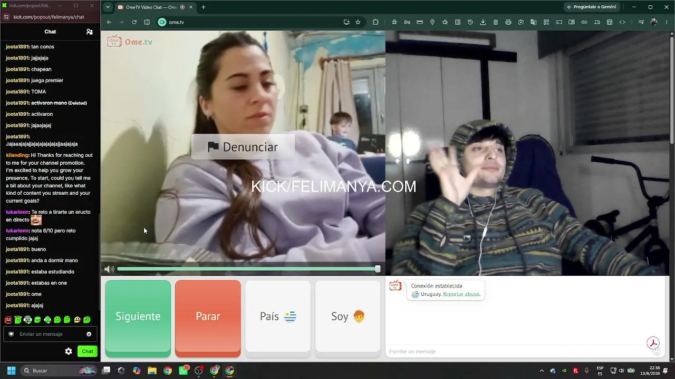
Task: Click the joota1891 username on 'TOMA'
Action: point(17,92)
